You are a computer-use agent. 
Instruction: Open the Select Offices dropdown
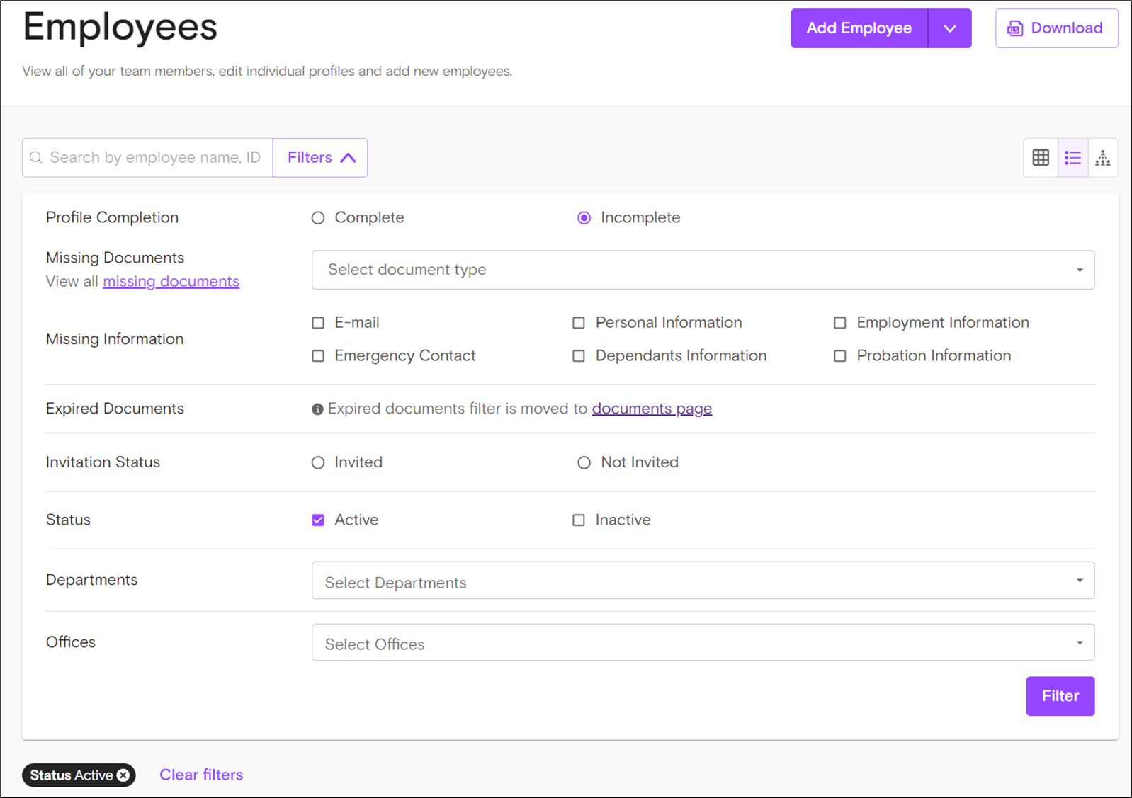pyautogui.click(x=703, y=642)
